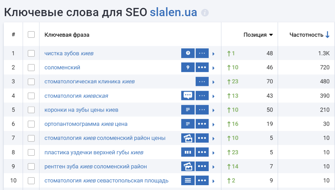Open keyword link соломенский

(x=62, y=67)
